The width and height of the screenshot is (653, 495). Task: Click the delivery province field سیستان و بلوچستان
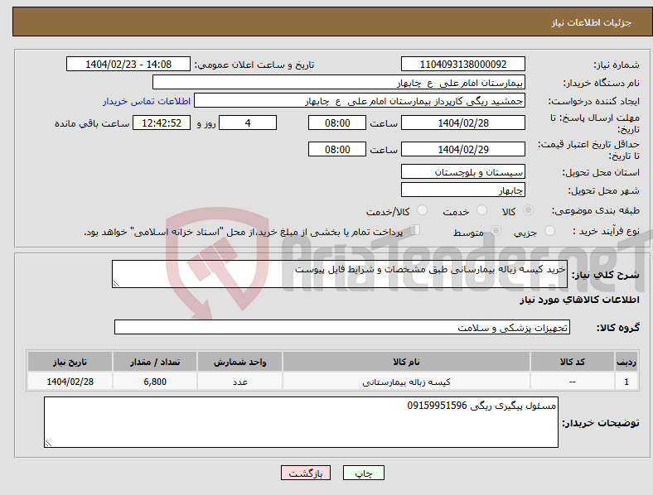tap(462, 171)
